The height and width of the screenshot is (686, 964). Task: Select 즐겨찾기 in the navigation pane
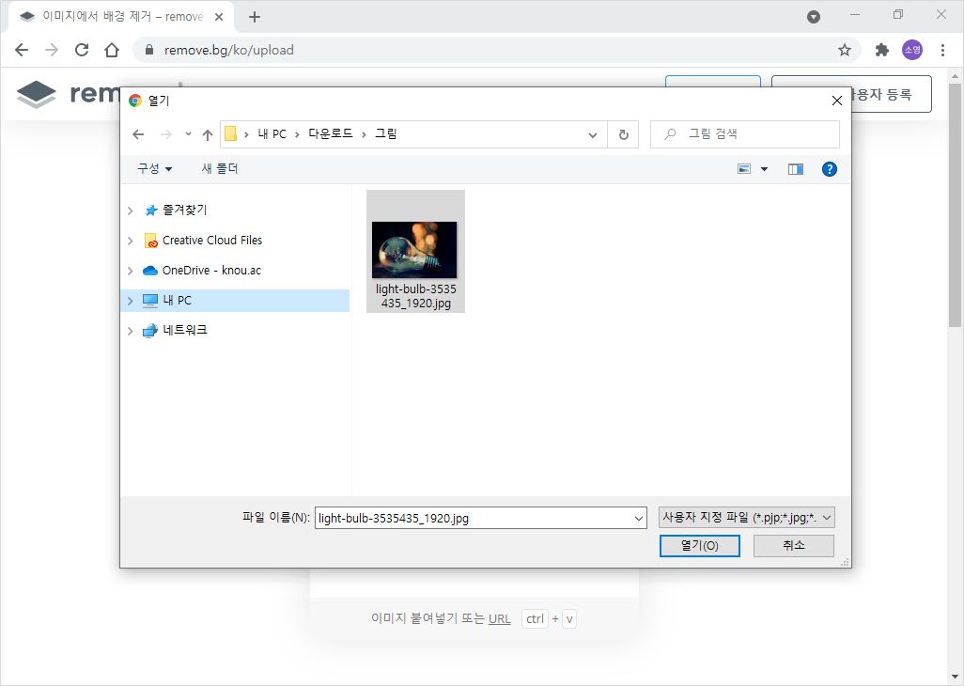click(x=184, y=210)
